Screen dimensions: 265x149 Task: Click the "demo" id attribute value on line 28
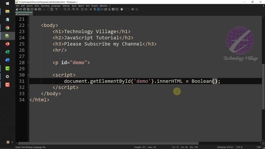click(78, 62)
